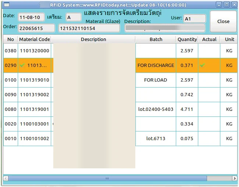Click quantity 0.742 in row 0090
This screenshot has height=187, width=239.
tap(187, 94)
